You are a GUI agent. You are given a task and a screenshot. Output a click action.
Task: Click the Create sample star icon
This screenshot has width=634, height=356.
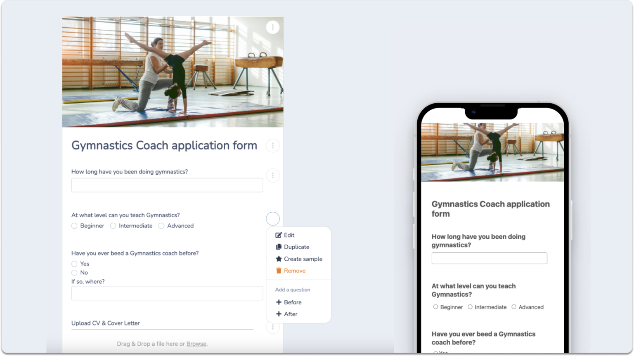coord(279,259)
